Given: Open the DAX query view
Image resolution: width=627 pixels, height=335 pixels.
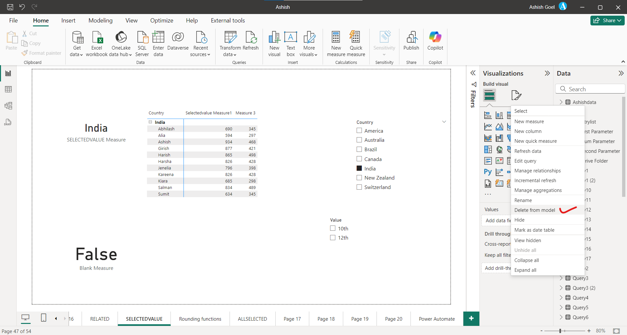Looking at the screenshot, I should [x=8, y=122].
